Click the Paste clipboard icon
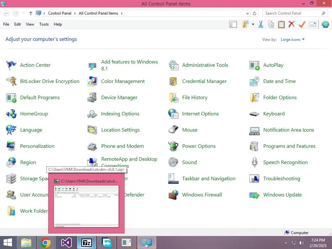 (281, 24)
